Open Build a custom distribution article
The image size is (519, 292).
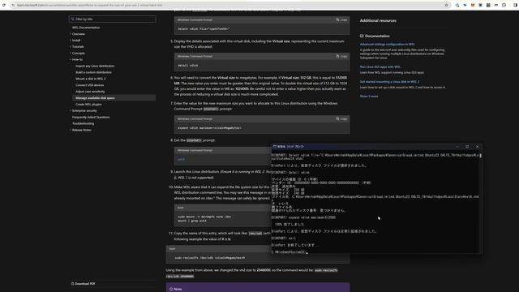(x=93, y=72)
